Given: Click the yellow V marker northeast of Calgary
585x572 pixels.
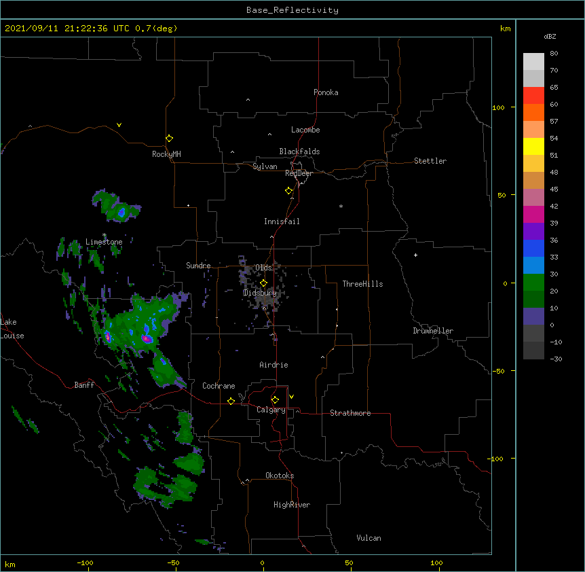Looking at the screenshot, I should coord(291,397).
